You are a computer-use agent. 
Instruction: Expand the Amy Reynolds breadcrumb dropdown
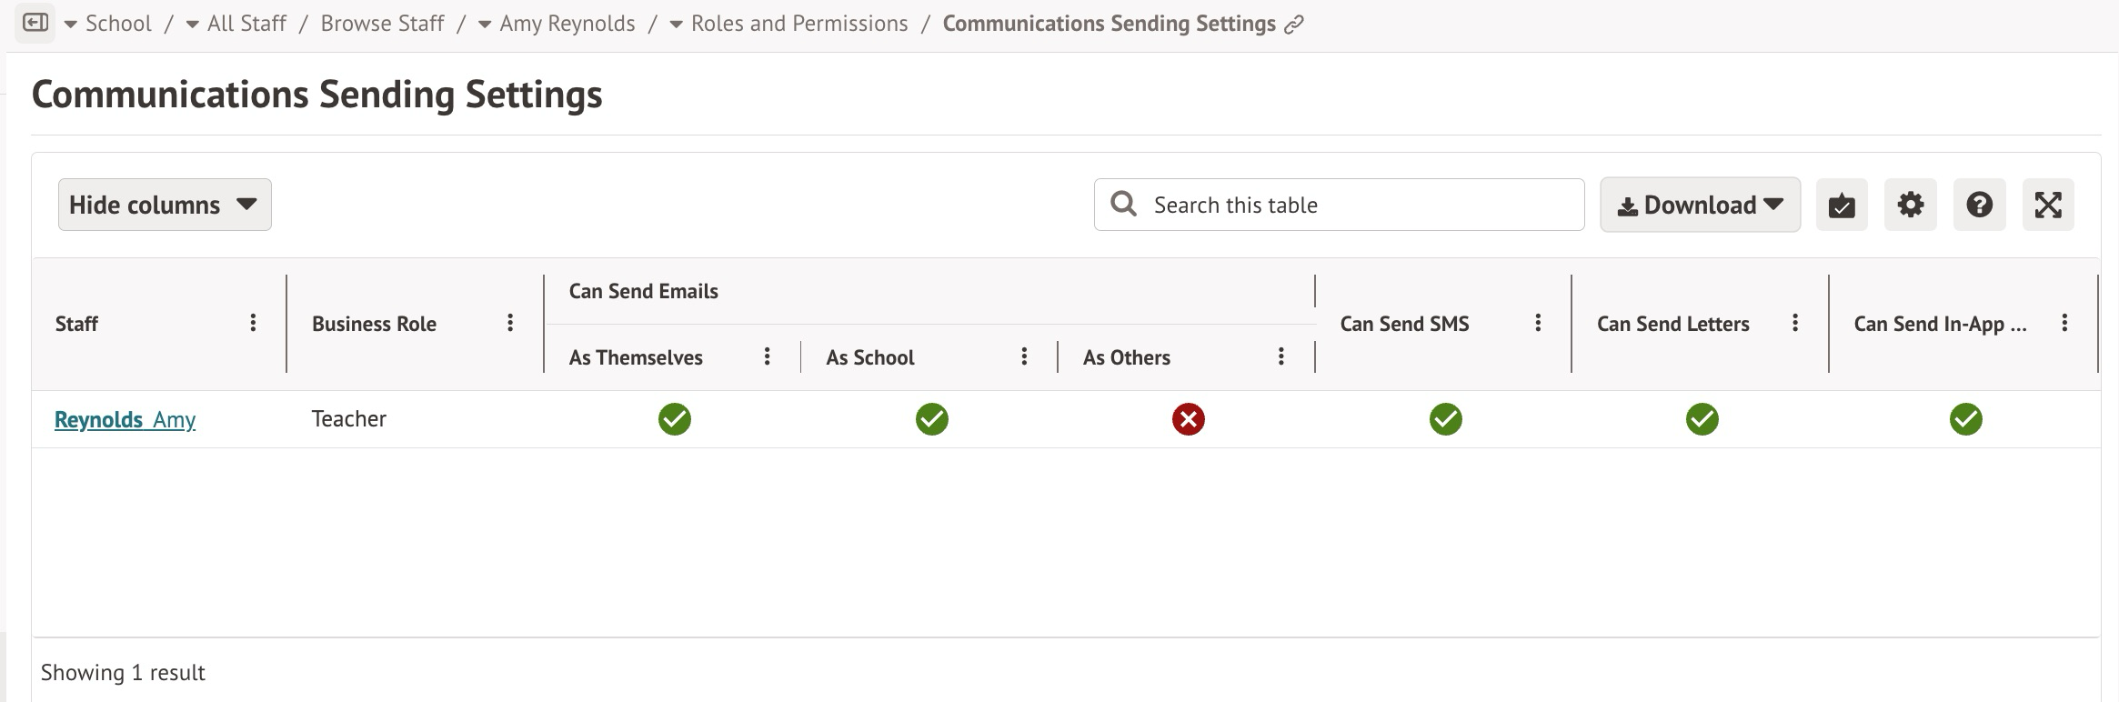pyautogui.click(x=485, y=25)
